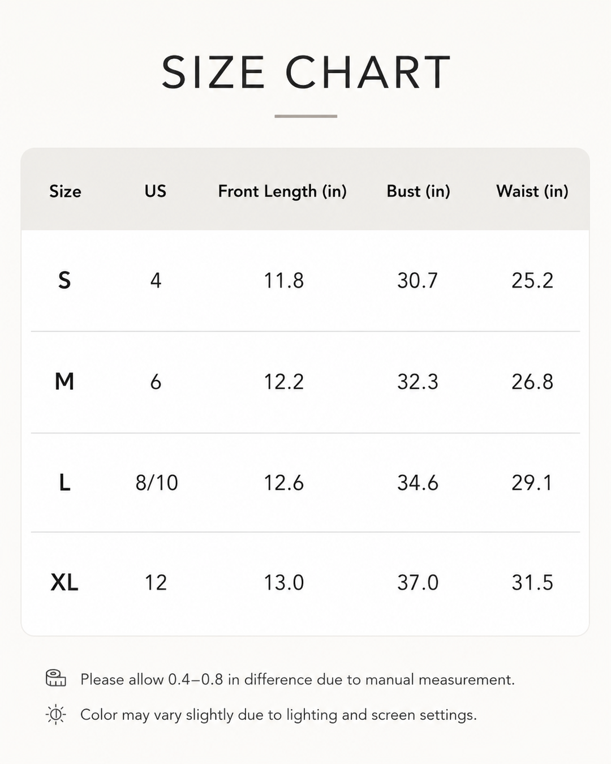
Task: Select the SIZE CHART title
Action: point(305,72)
